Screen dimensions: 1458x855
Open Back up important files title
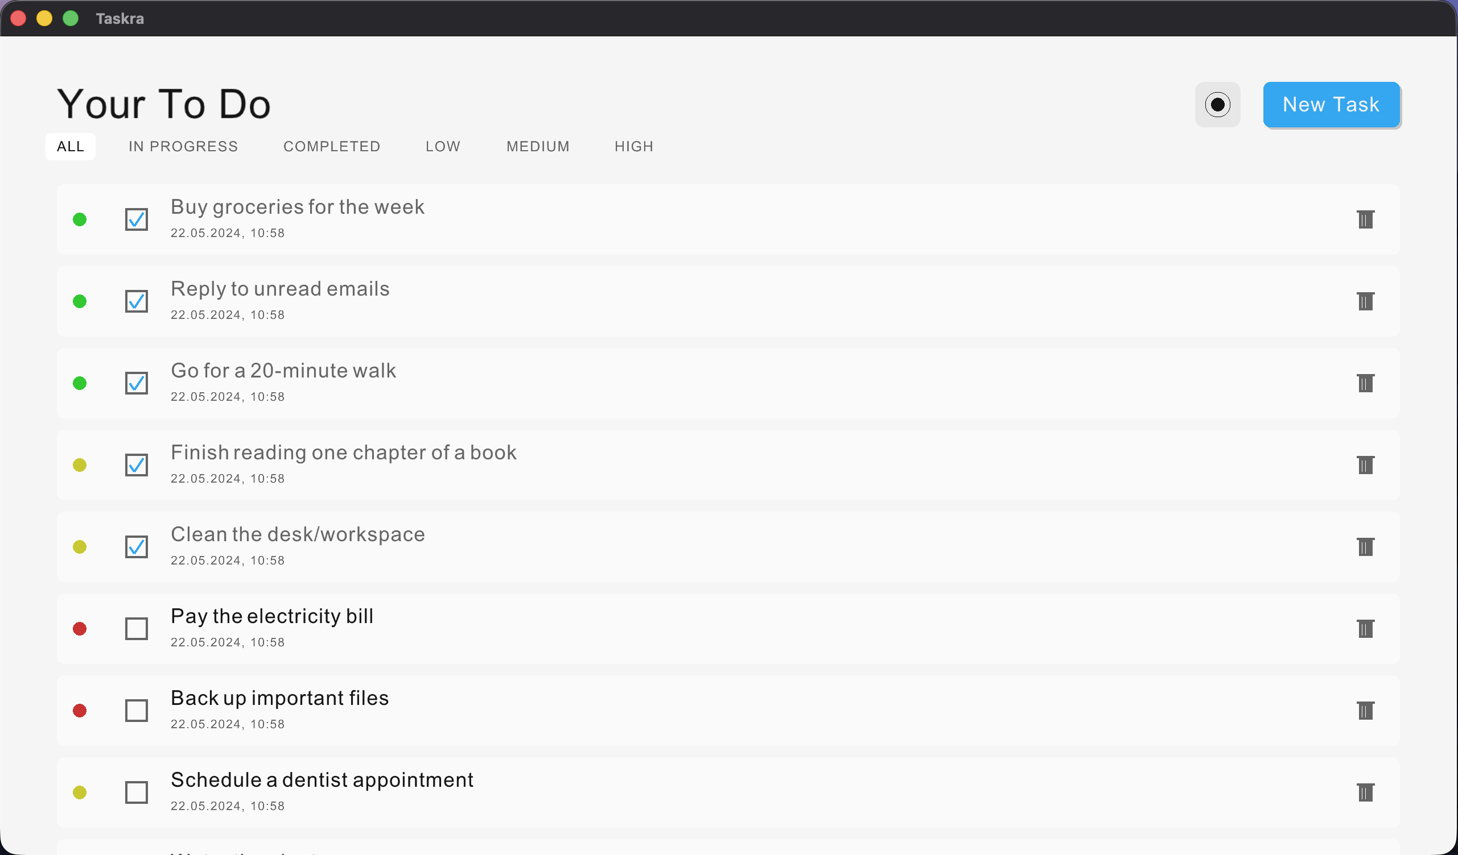click(280, 698)
